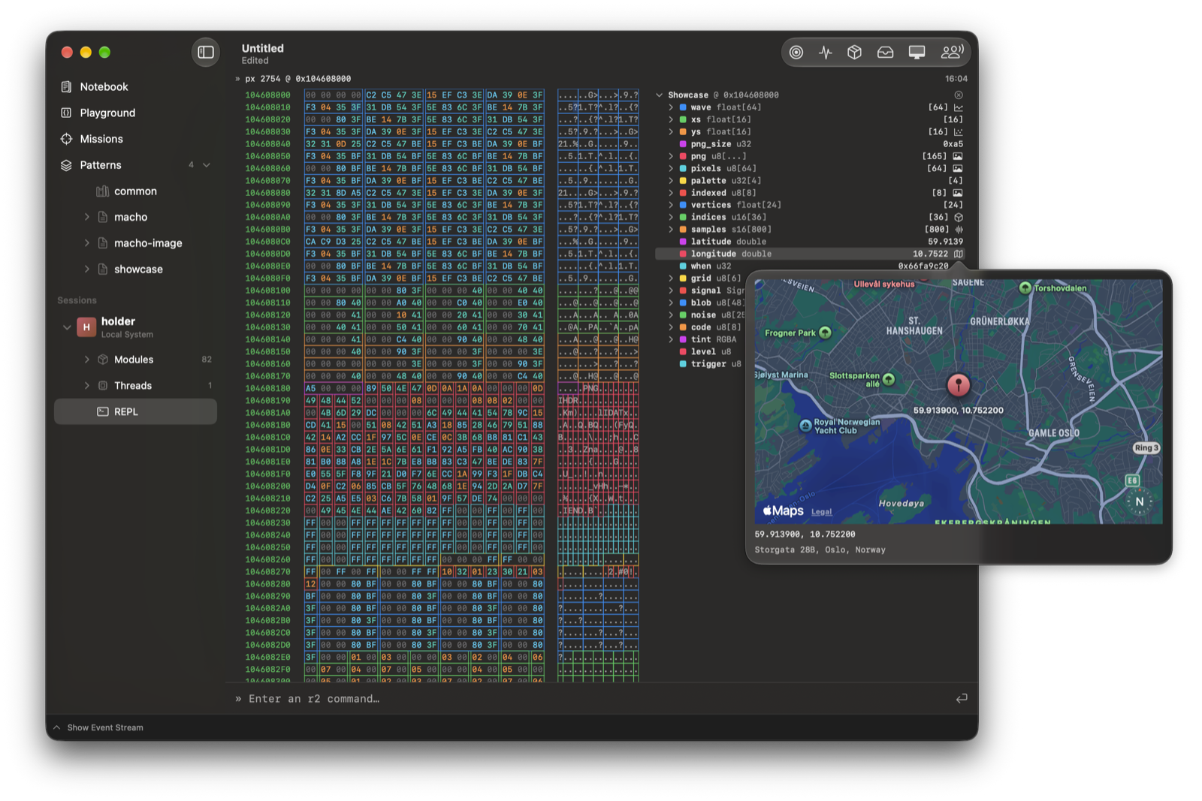The height and width of the screenshot is (801, 1202).
Task: Show image preview for pixels row
Action: pyautogui.click(x=958, y=168)
